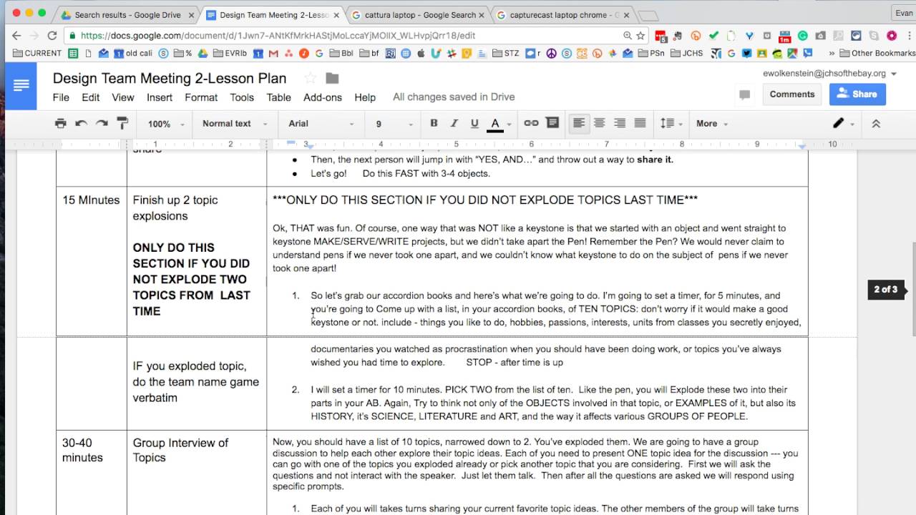
Task: Hide the menus with double chevron
Action: point(876,124)
